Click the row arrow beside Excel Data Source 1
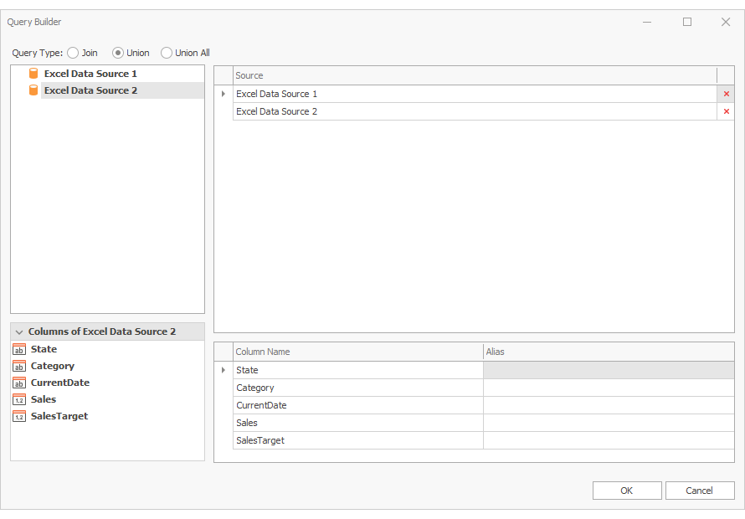 point(223,94)
